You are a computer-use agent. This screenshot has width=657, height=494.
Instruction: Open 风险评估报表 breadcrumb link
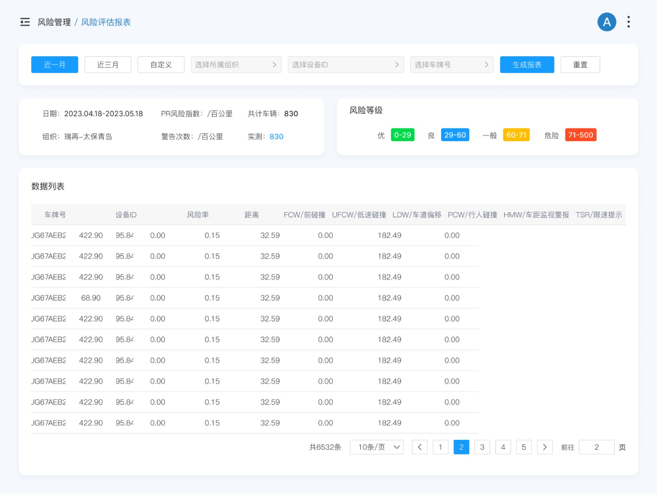pos(106,22)
